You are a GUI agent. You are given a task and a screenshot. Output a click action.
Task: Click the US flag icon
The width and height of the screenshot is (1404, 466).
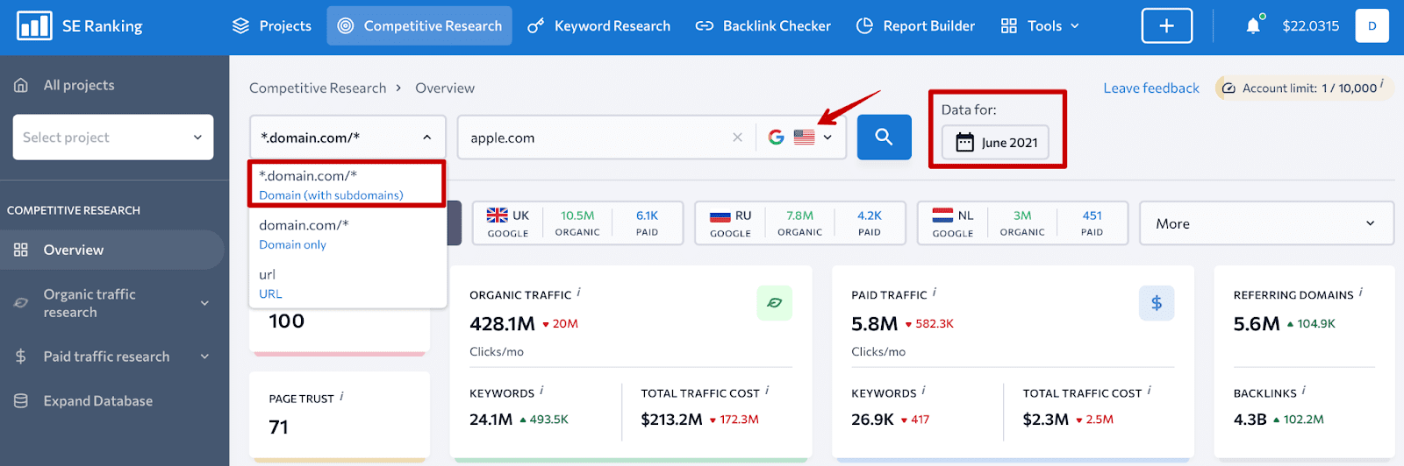click(805, 138)
